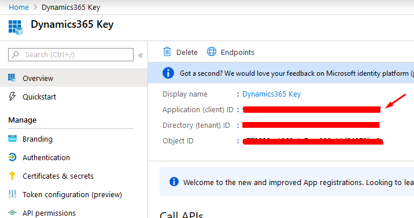Click the Object ID label
This screenshot has height=218, width=414.
coord(178,141)
